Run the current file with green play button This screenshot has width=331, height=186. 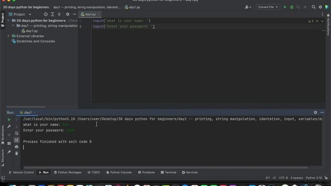pos(285,7)
